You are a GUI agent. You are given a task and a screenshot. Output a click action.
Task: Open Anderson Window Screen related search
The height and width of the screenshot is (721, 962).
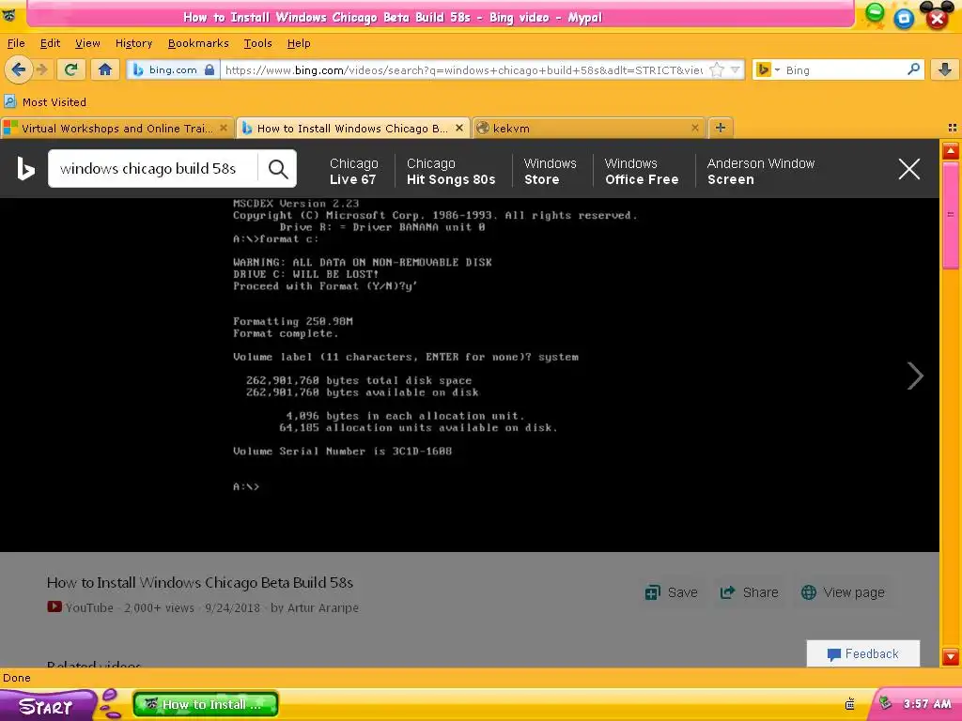pyautogui.click(x=761, y=171)
